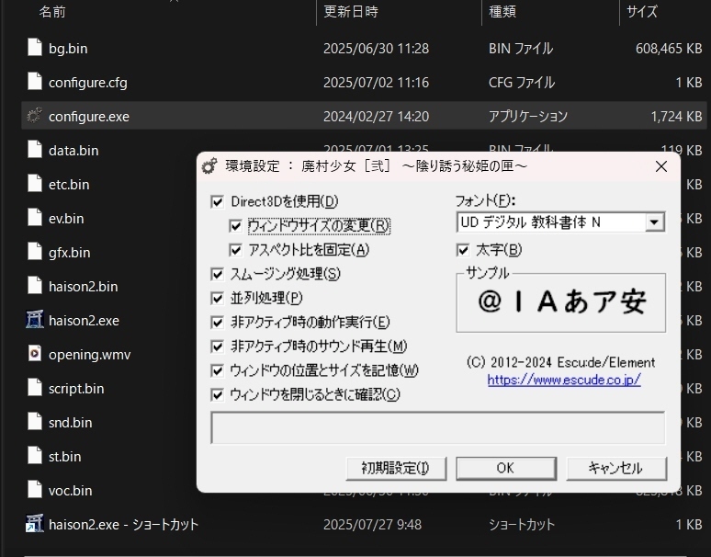The height and width of the screenshot is (557, 711).
Task: Click the opening.wmv video file icon
Action: click(35, 354)
